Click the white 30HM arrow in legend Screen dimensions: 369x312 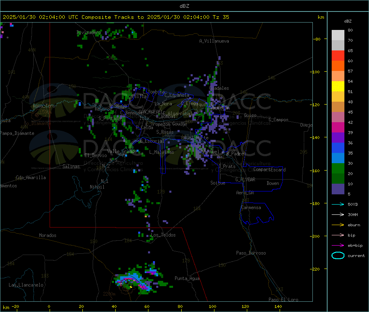pyautogui.click(x=338, y=214)
